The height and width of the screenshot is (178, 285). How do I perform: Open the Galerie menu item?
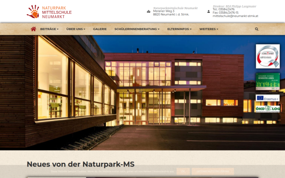[100, 29]
